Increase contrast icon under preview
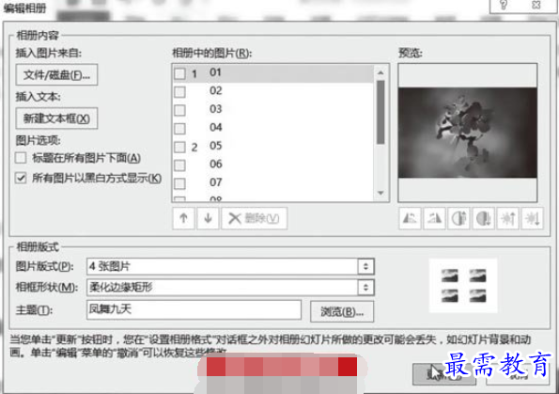The width and height of the screenshot is (559, 394). [458, 218]
